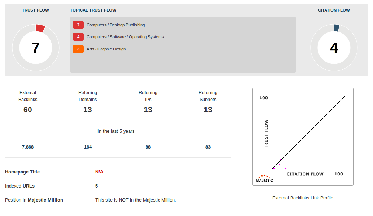Click the 'In the last 5 years' label
373x216 pixels.
[x=116, y=131]
